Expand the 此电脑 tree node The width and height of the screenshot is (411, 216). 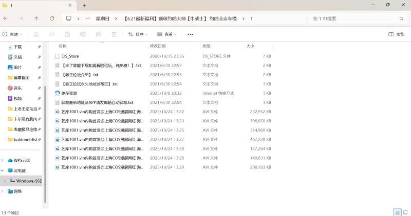tap(3, 170)
